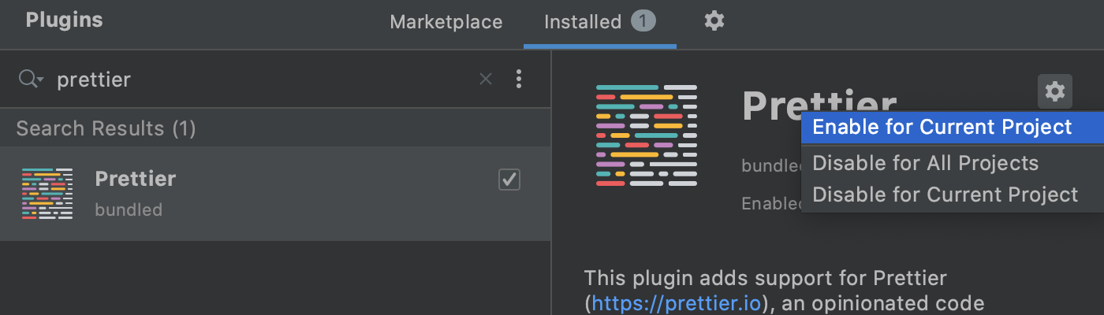Select the Prettier plugin name in the results list
Viewport: 1104px width, 315px height.
(x=136, y=179)
